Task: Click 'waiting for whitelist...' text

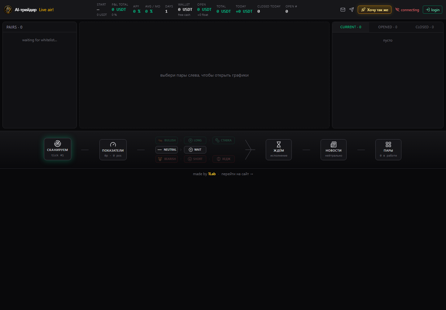Action: pos(40,40)
